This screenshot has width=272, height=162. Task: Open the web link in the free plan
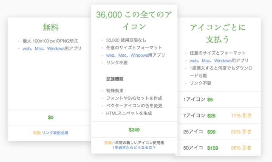26,49
